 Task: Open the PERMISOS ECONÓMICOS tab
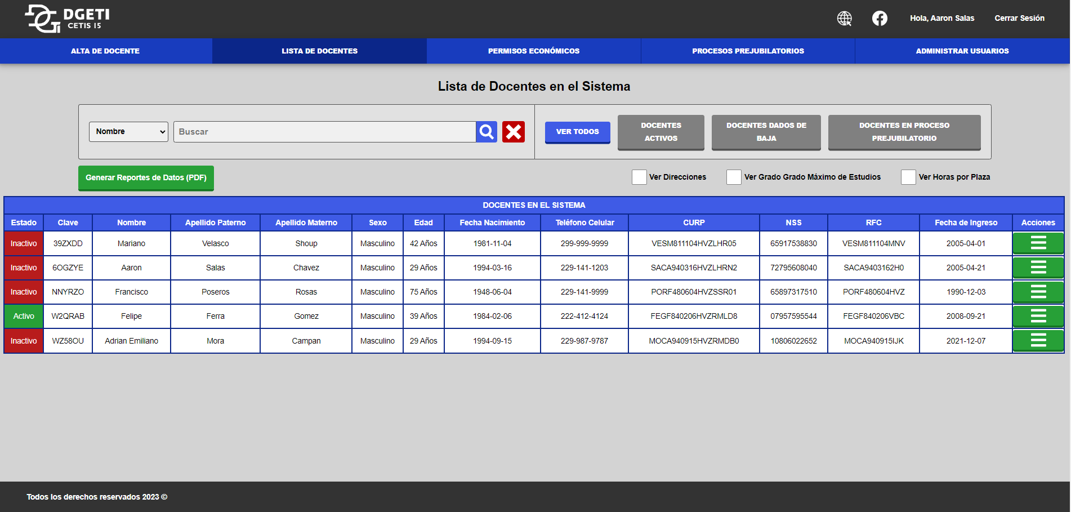coord(533,51)
